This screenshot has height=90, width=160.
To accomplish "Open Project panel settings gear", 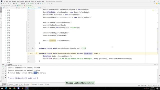I will pos(24,8).
